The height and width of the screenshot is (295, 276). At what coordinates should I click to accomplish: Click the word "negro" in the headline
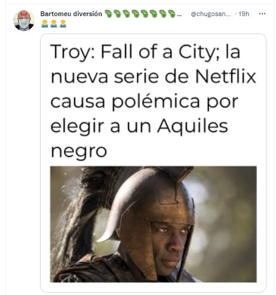[x=79, y=150]
